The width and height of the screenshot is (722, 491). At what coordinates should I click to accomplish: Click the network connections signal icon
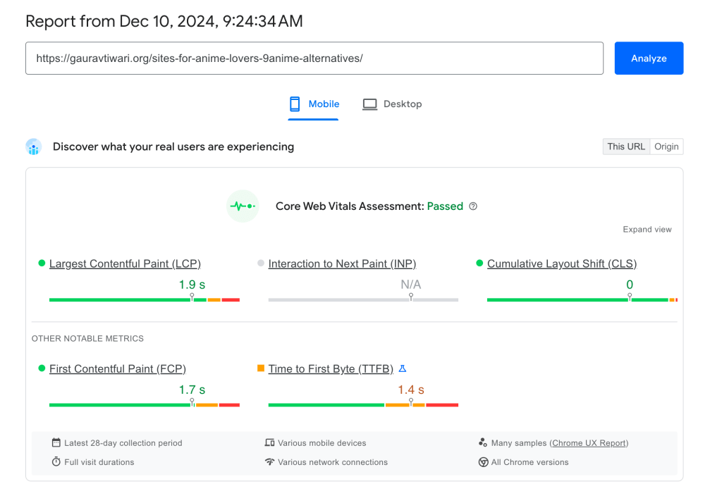270,461
